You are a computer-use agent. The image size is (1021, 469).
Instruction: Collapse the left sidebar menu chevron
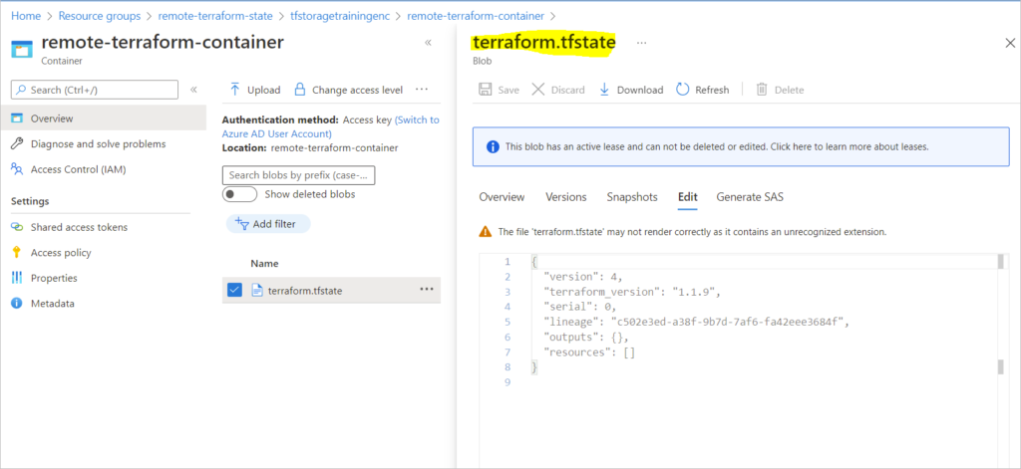(193, 89)
